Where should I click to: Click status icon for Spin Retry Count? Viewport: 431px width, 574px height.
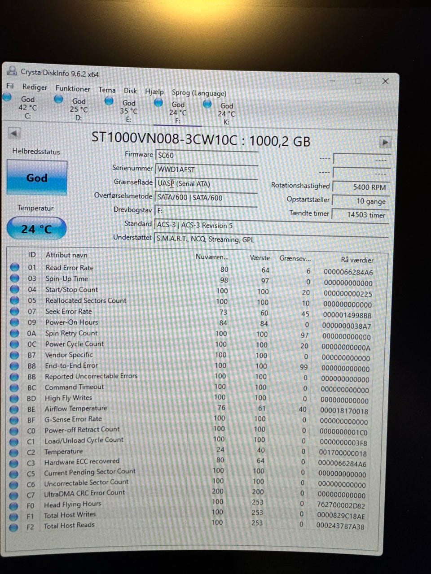(x=15, y=333)
